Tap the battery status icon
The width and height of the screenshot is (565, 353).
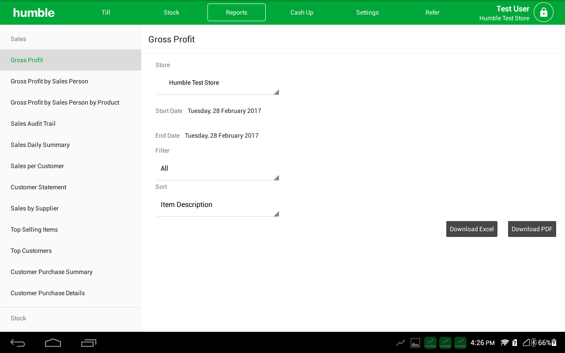point(554,343)
